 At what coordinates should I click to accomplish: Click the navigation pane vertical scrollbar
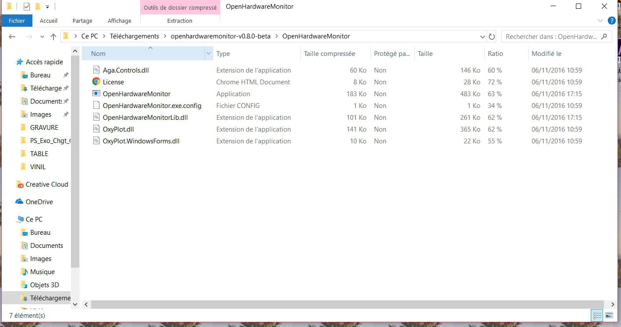click(x=75, y=161)
